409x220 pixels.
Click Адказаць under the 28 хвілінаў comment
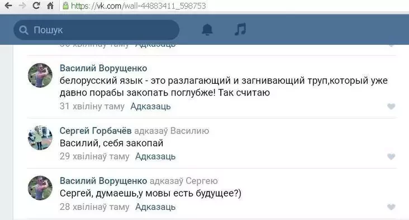(155, 207)
